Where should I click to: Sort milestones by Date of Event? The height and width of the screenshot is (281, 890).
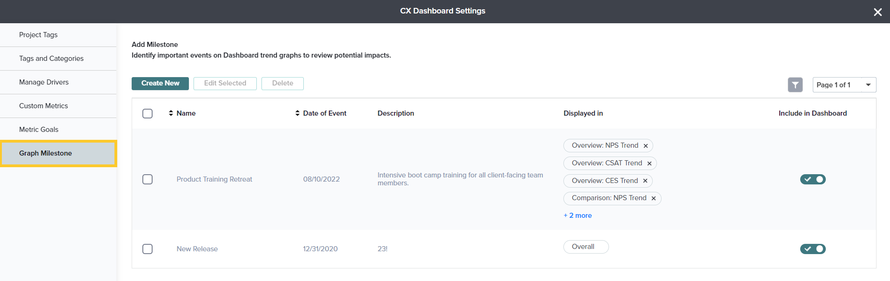[321, 113]
